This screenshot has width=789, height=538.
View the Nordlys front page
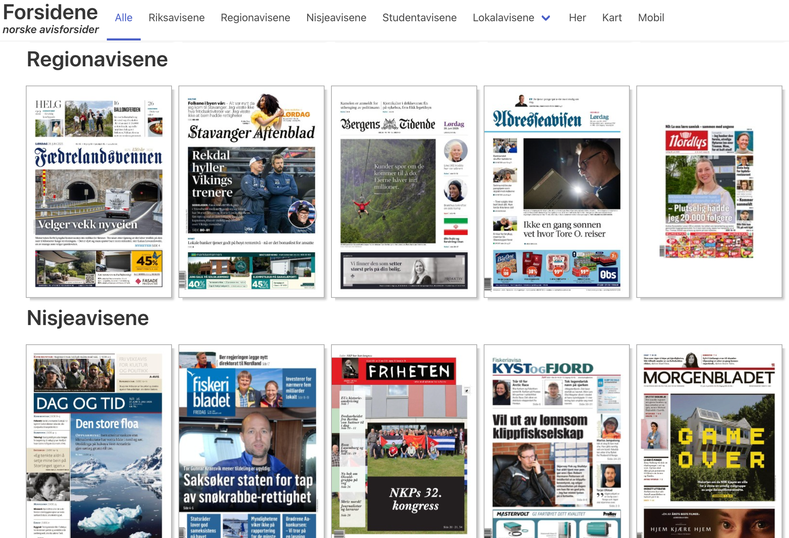click(x=709, y=192)
